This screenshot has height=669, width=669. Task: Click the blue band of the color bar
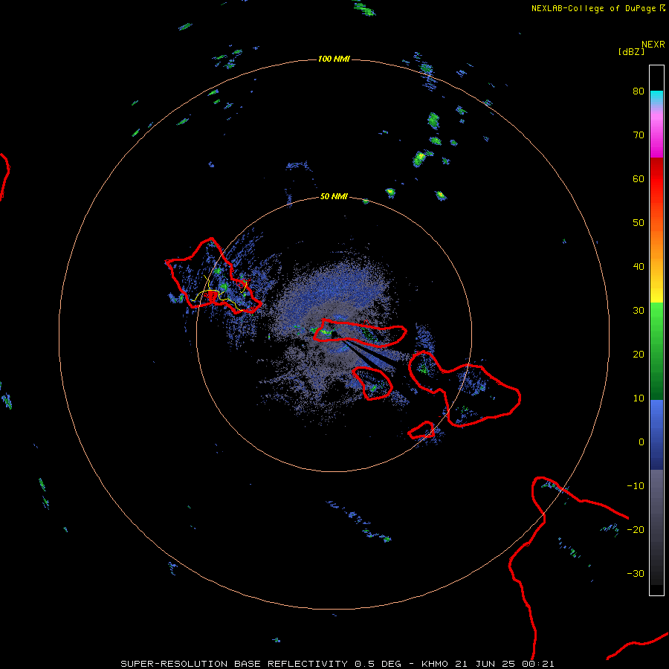point(656,434)
